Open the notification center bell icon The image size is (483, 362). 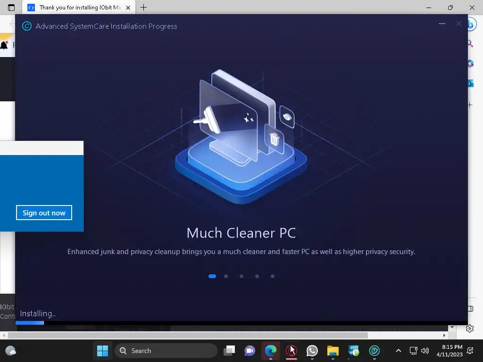pos(470,351)
